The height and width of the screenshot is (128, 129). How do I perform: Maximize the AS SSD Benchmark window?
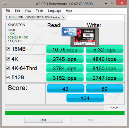tap(113, 3)
